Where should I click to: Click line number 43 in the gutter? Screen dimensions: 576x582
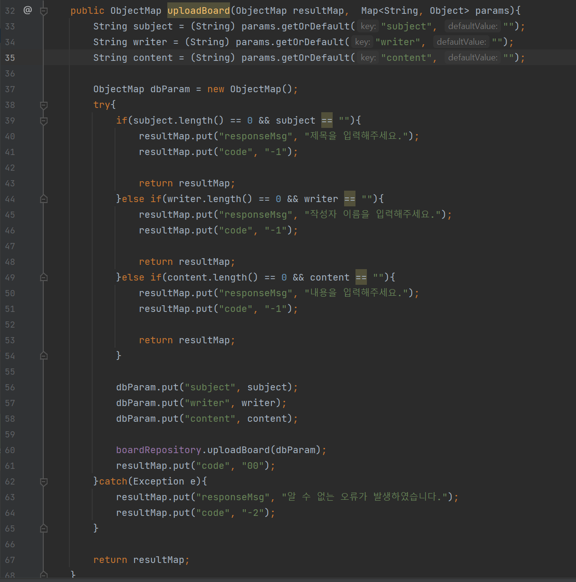(x=10, y=183)
